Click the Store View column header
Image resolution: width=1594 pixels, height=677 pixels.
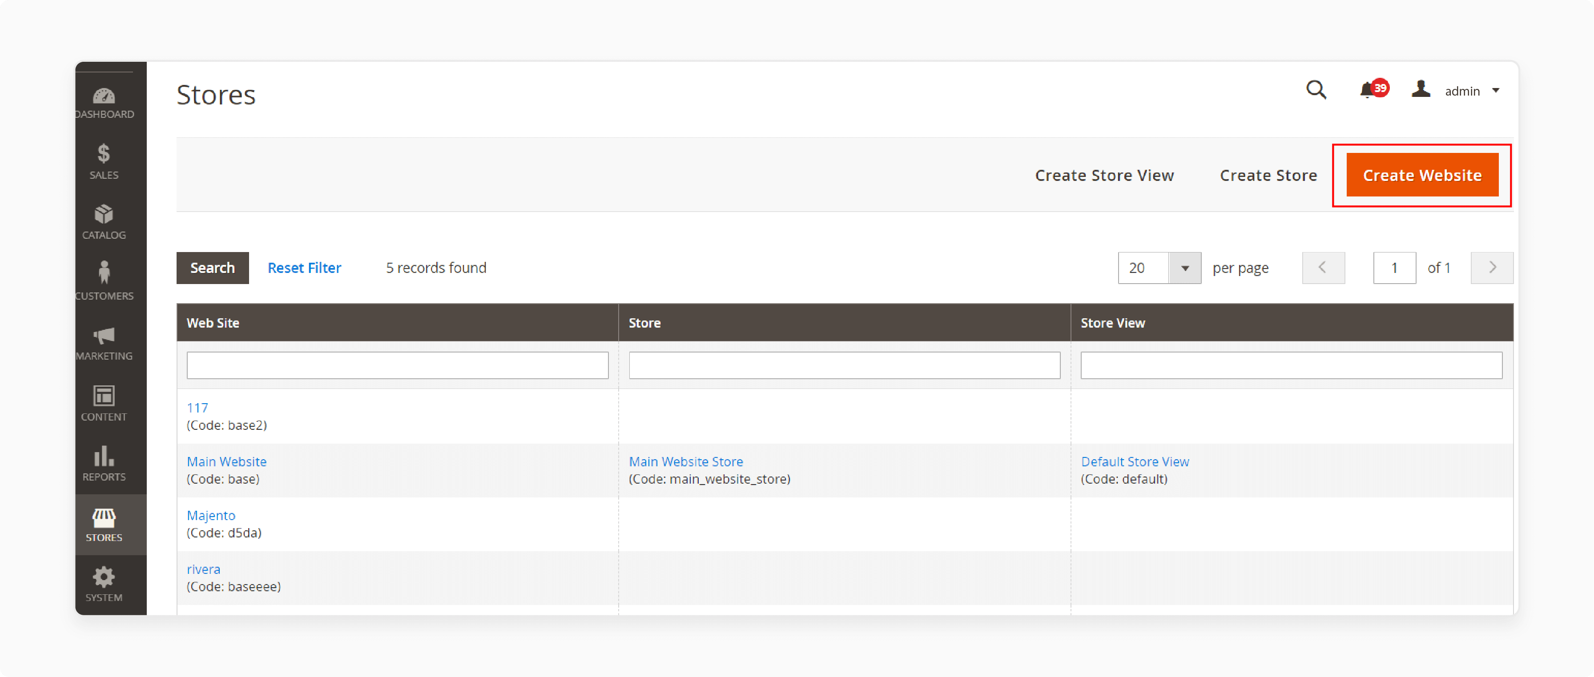click(1292, 323)
